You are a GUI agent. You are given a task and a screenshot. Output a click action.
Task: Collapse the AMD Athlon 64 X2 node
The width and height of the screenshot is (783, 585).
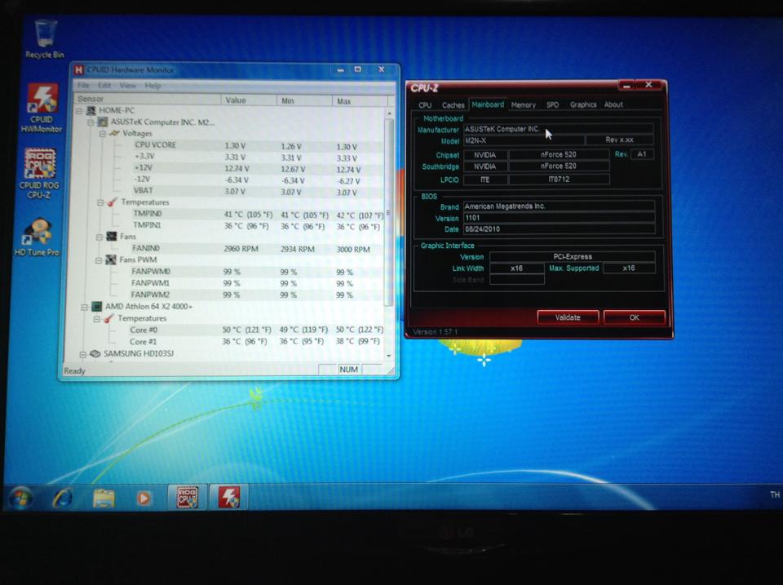[85, 307]
